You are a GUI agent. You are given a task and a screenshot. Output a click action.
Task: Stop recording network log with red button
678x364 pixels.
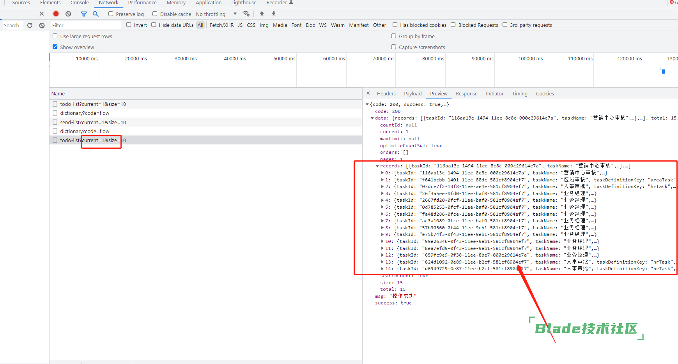[x=56, y=14]
